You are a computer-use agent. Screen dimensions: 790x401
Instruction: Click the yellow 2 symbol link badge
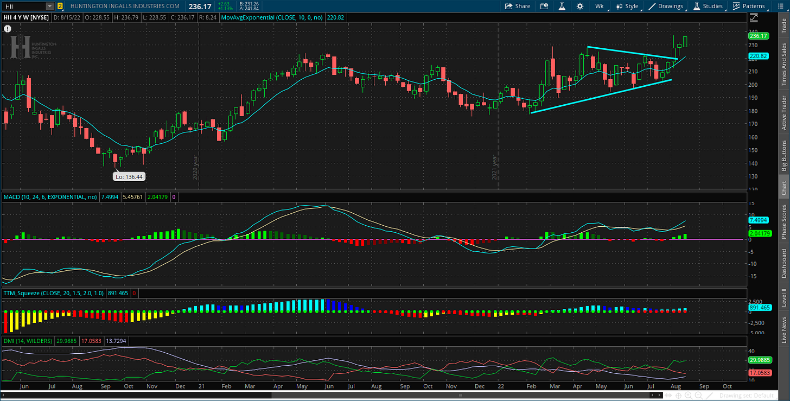click(60, 6)
